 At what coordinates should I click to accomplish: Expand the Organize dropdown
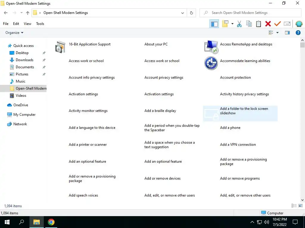[x=14, y=33]
